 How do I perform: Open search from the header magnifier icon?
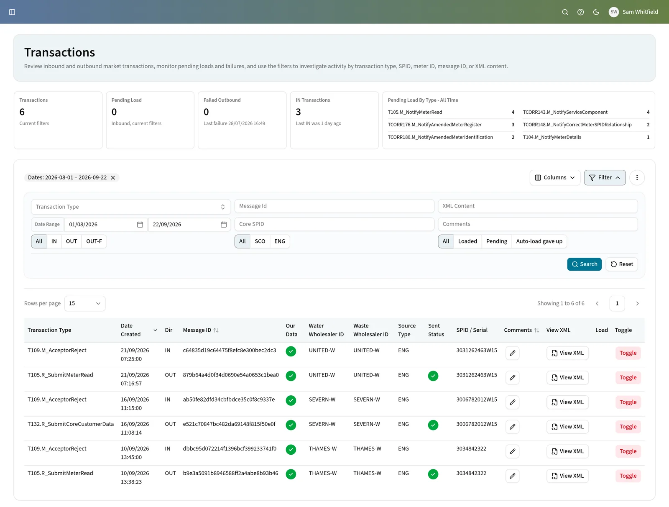565,12
